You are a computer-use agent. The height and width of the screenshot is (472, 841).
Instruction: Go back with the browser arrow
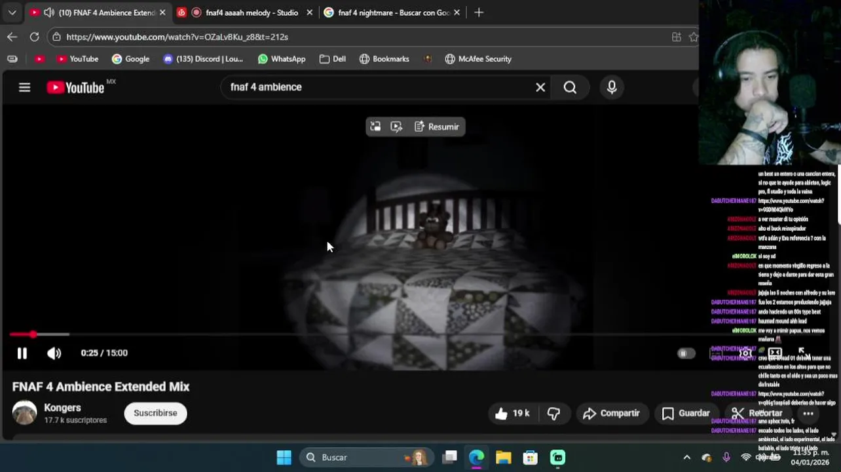click(x=12, y=37)
